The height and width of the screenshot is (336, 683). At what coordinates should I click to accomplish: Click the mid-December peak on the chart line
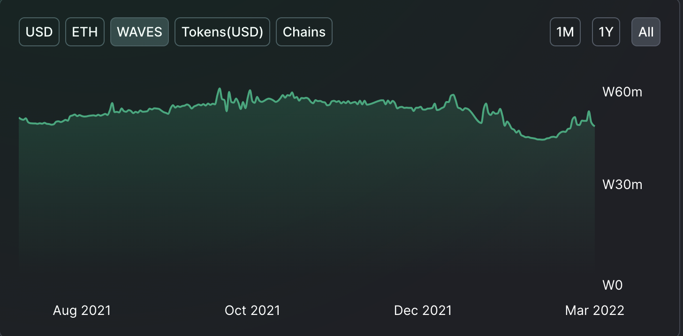453,95
